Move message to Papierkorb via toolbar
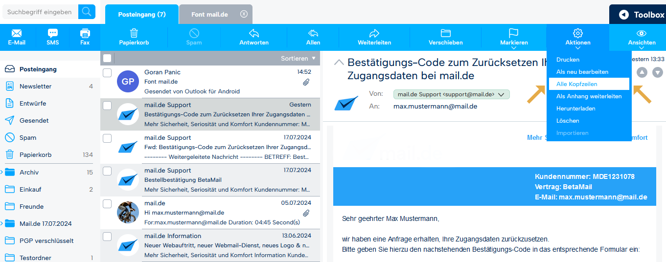Screen dimensions: 666x262 point(134,37)
